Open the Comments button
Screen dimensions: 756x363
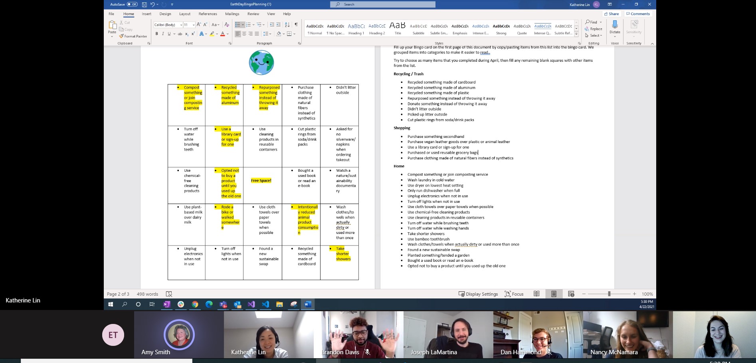638,14
